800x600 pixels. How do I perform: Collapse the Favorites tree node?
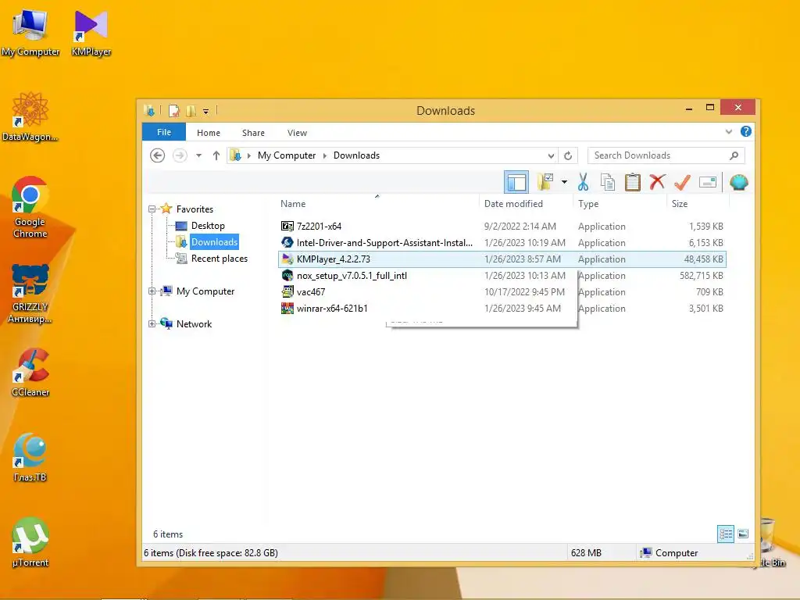click(x=152, y=209)
